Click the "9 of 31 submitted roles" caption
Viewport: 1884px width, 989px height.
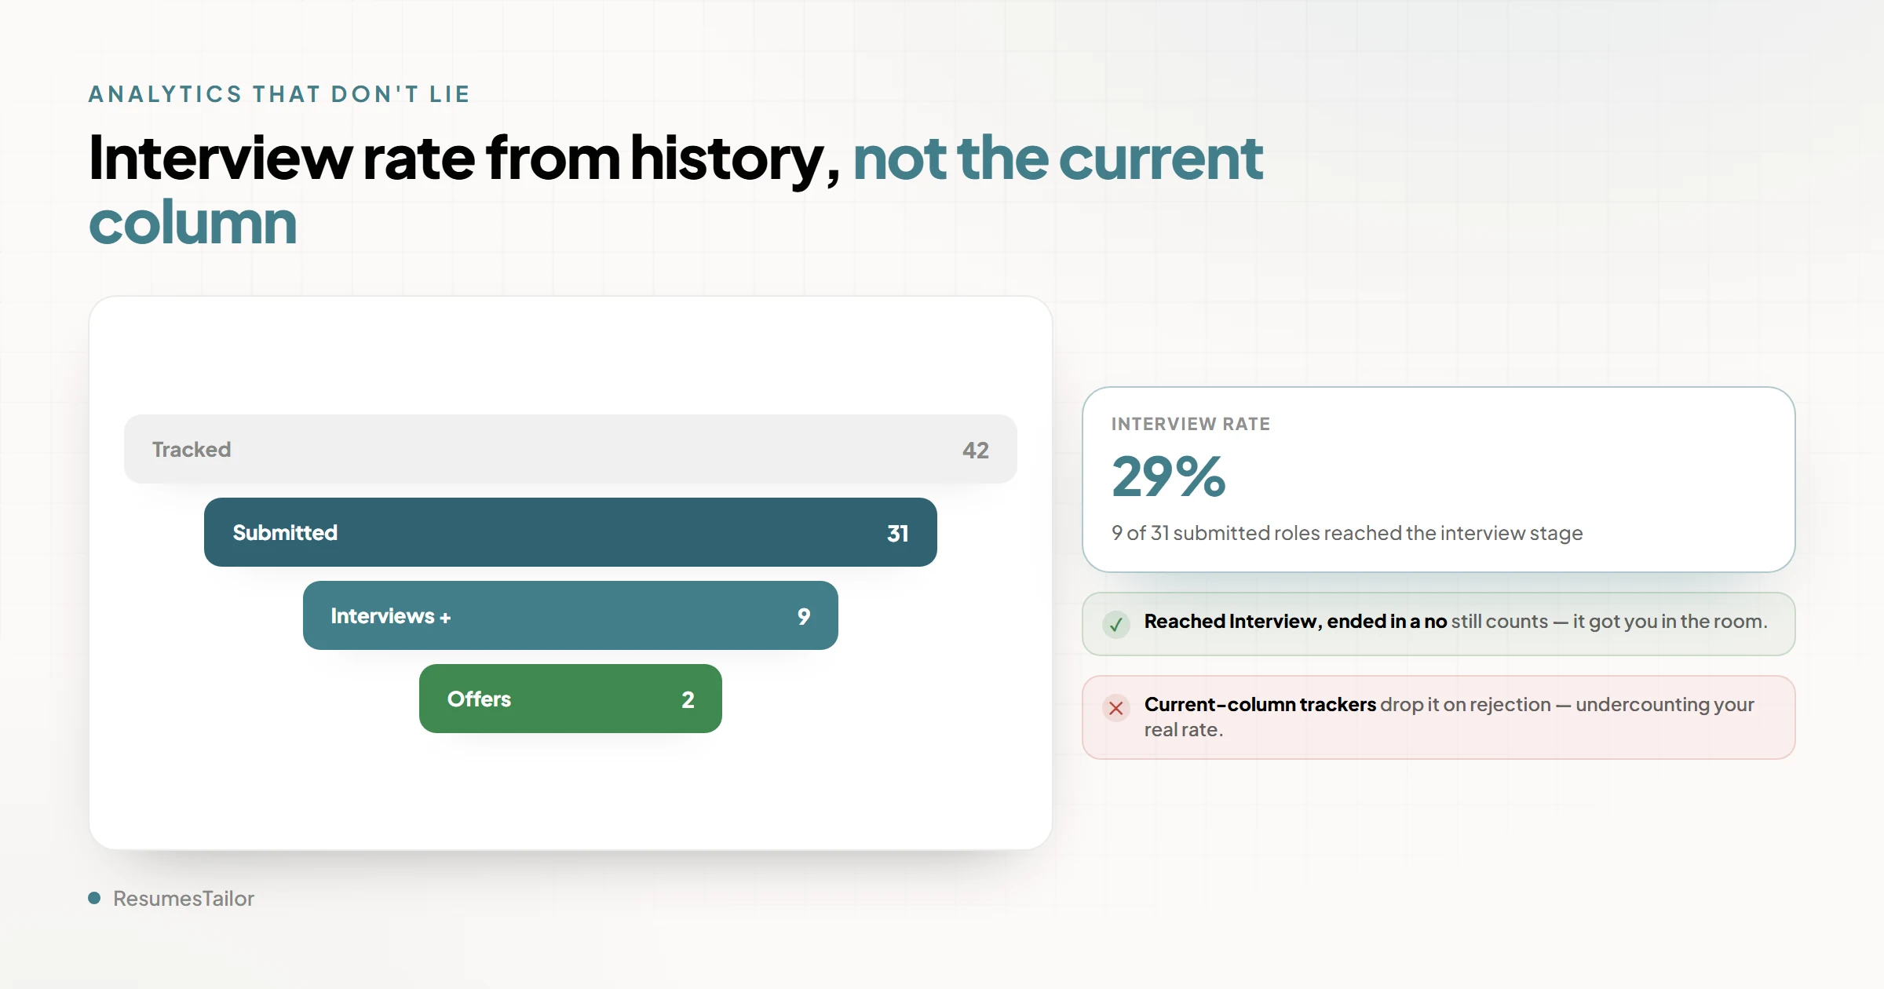[x=1347, y=533]
